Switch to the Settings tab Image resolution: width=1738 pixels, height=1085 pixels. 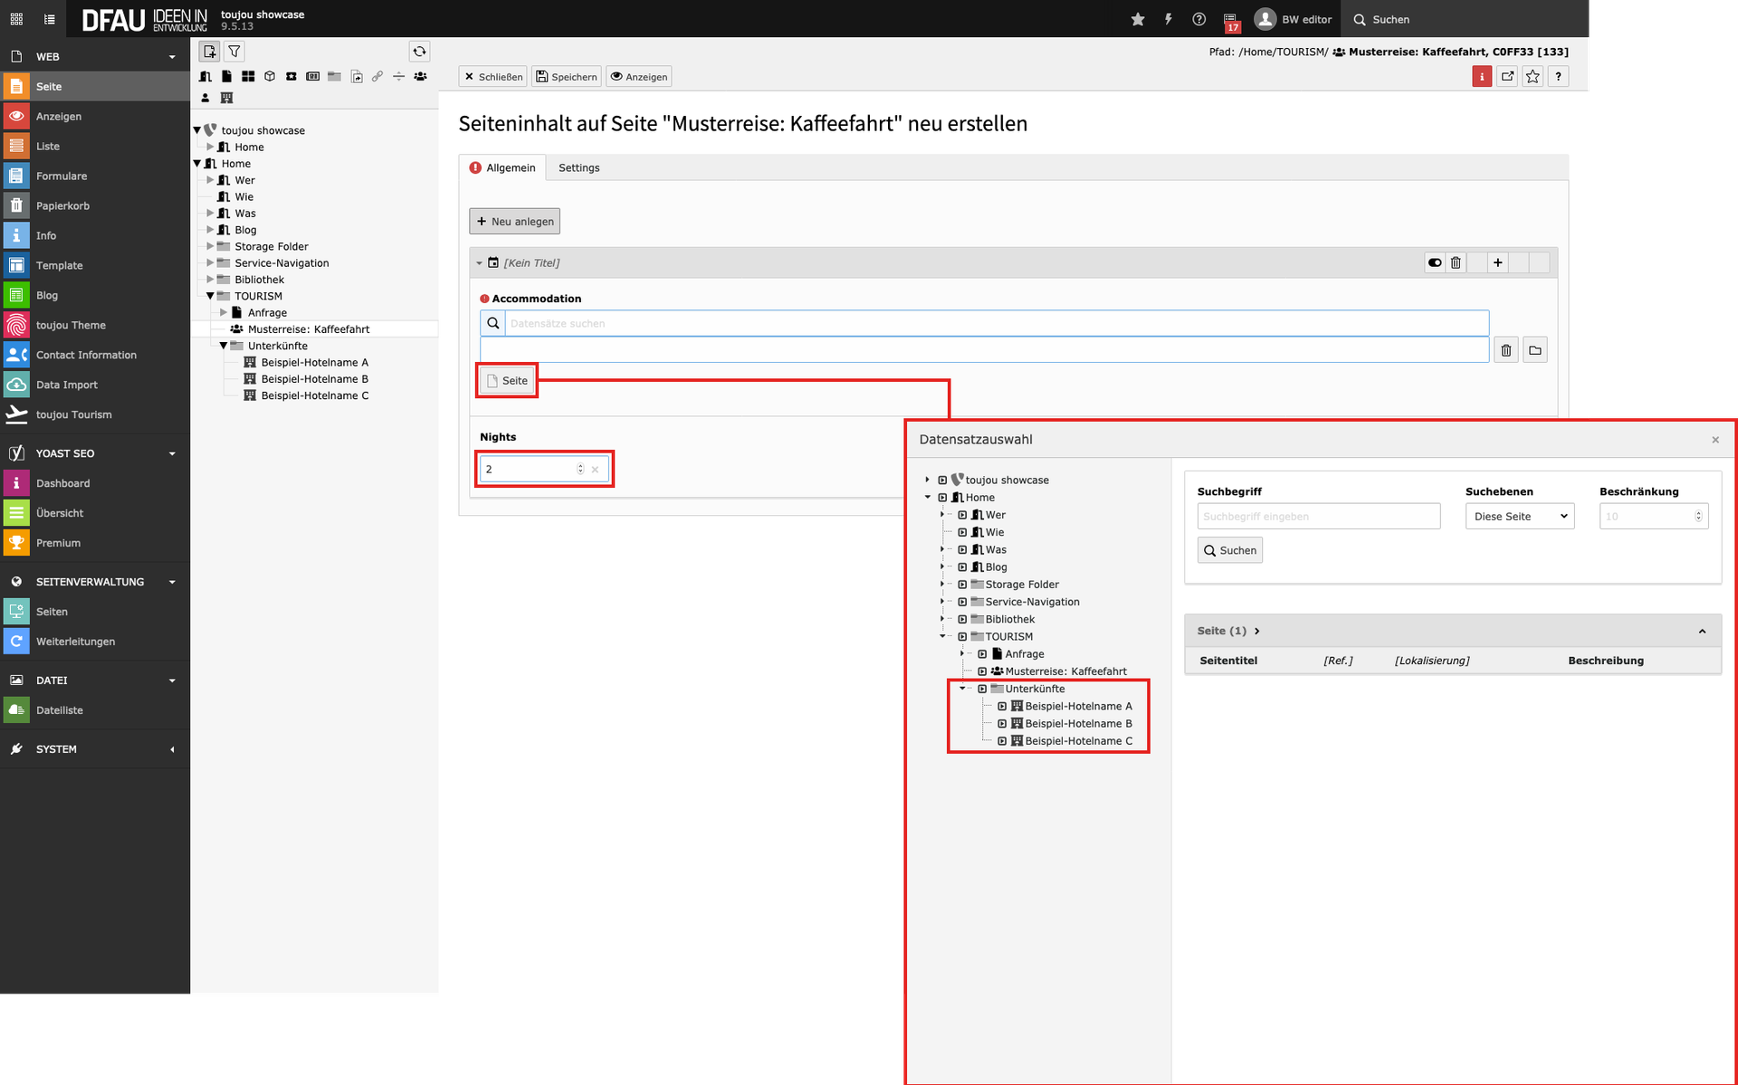point(578,167)
